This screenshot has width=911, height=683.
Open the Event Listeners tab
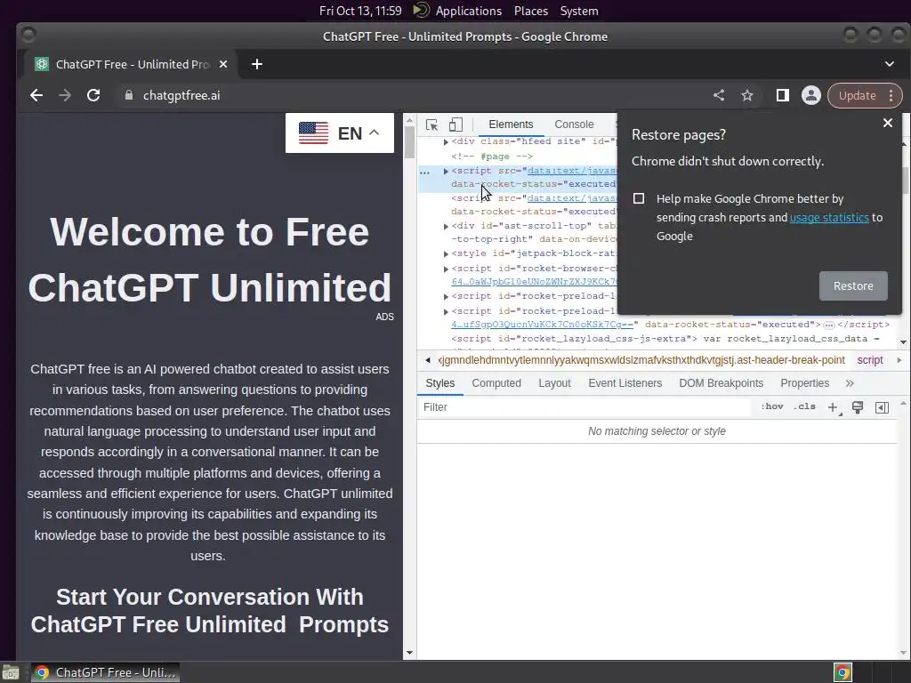coord(625,383)
